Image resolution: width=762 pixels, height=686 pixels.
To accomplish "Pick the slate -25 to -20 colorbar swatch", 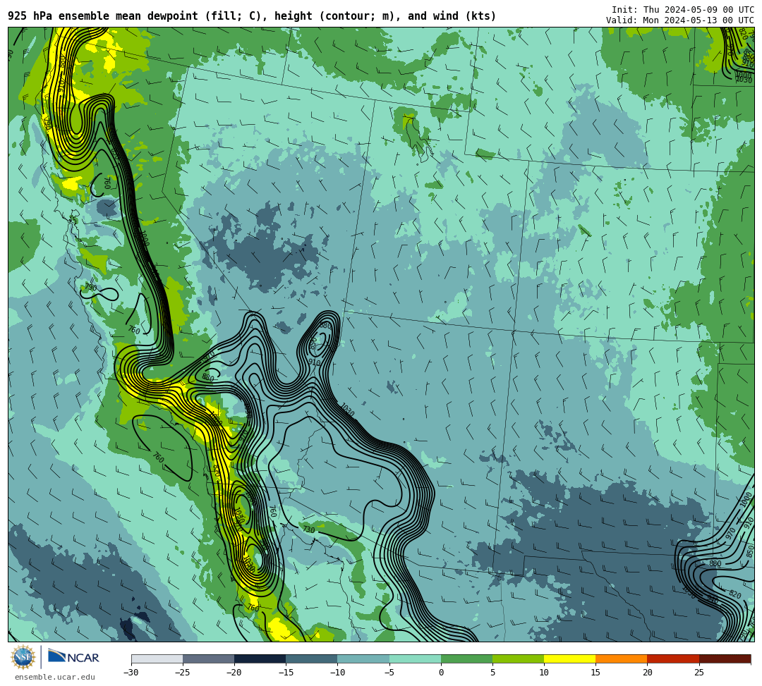I will point(208,659).
